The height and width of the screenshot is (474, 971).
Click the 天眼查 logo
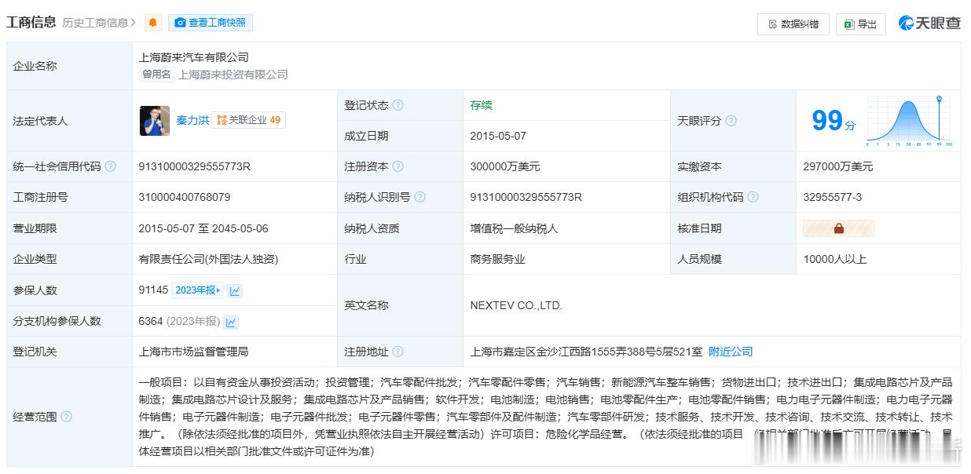pos(930,24)
